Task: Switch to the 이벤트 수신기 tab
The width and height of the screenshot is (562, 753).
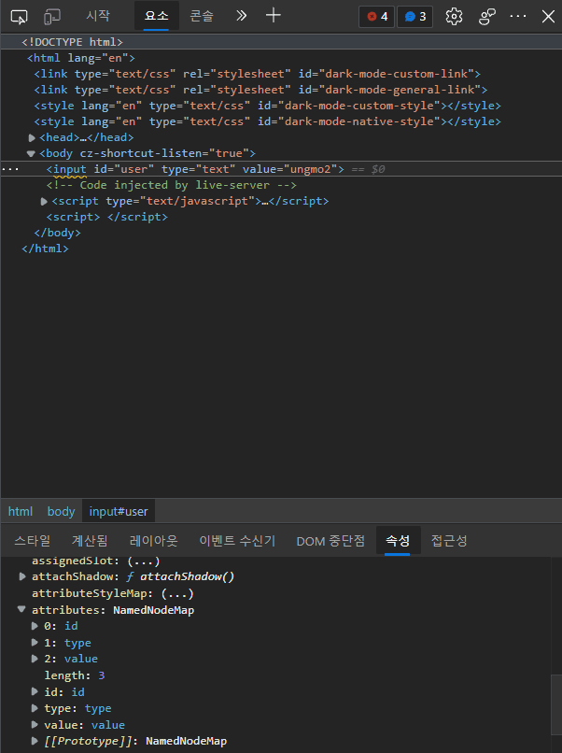Action: pos(237,541)
